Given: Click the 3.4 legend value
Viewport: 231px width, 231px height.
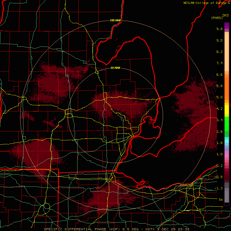Looking at the screenshot, I should 219,120.
